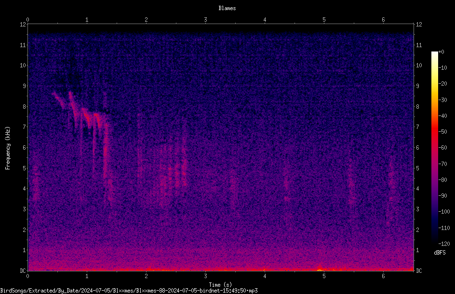
Task: Click the '-20' value on the dBFS scale
Action: coord(443,84)
